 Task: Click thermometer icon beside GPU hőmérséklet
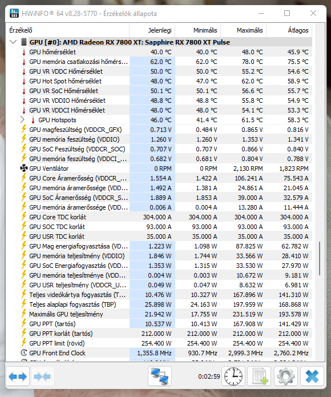24,52
